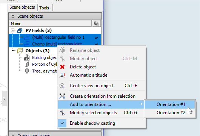Toggle checkmark of Rectangular field no 1
Viewport: 200px width, 136px height.
pyautogui.click(x=97, y=38)
